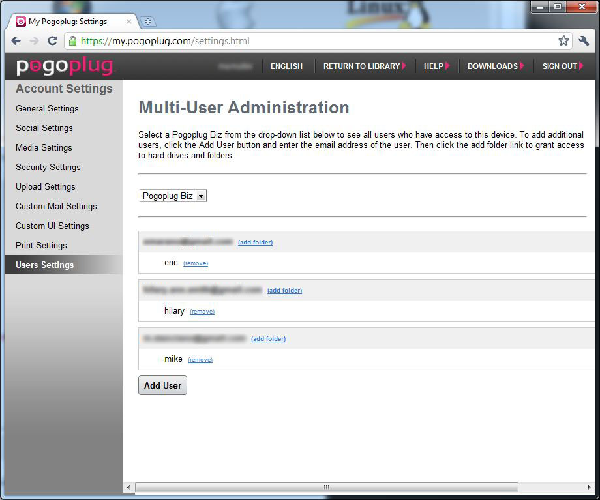This screenshot has width=600, height=500.
Task: Expand the Pogoplug Biz drop-down list
Action: 173,196
